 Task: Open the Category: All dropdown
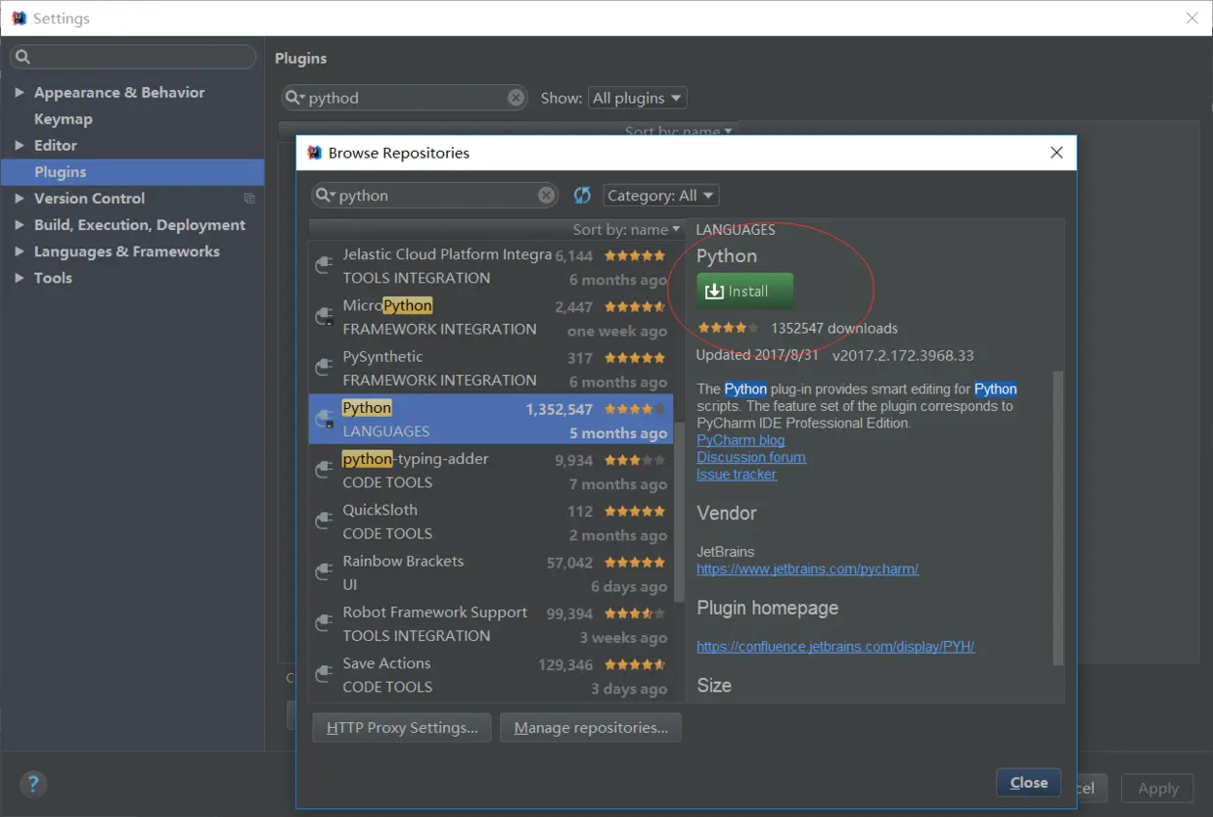[661, 196]
